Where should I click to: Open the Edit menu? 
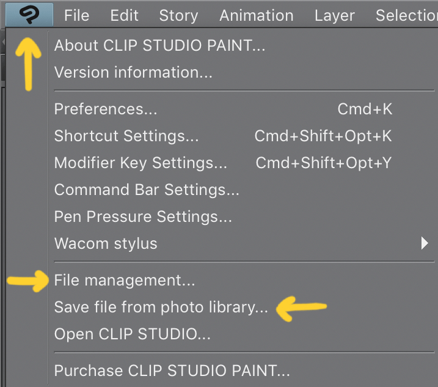[124, 16]
